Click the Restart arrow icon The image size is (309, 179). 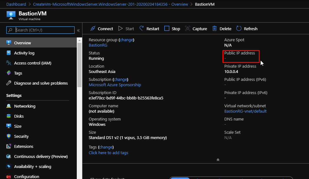coord(142,28)
